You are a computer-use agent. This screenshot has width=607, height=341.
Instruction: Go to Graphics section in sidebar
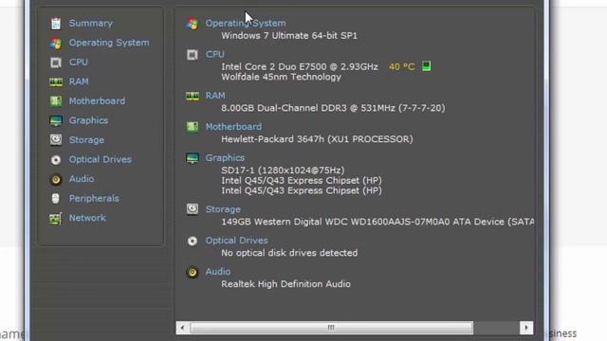[88, 120]
